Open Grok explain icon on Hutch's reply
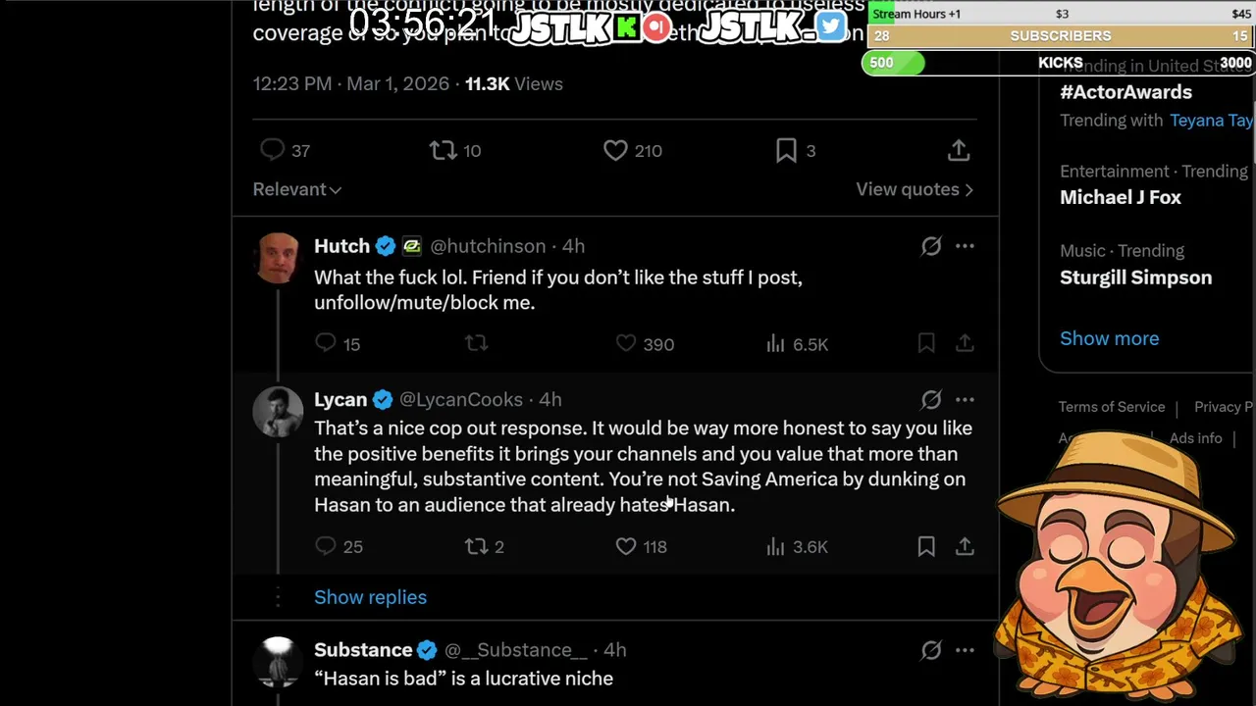This screenshot has width=1256, height=706. 930,246
